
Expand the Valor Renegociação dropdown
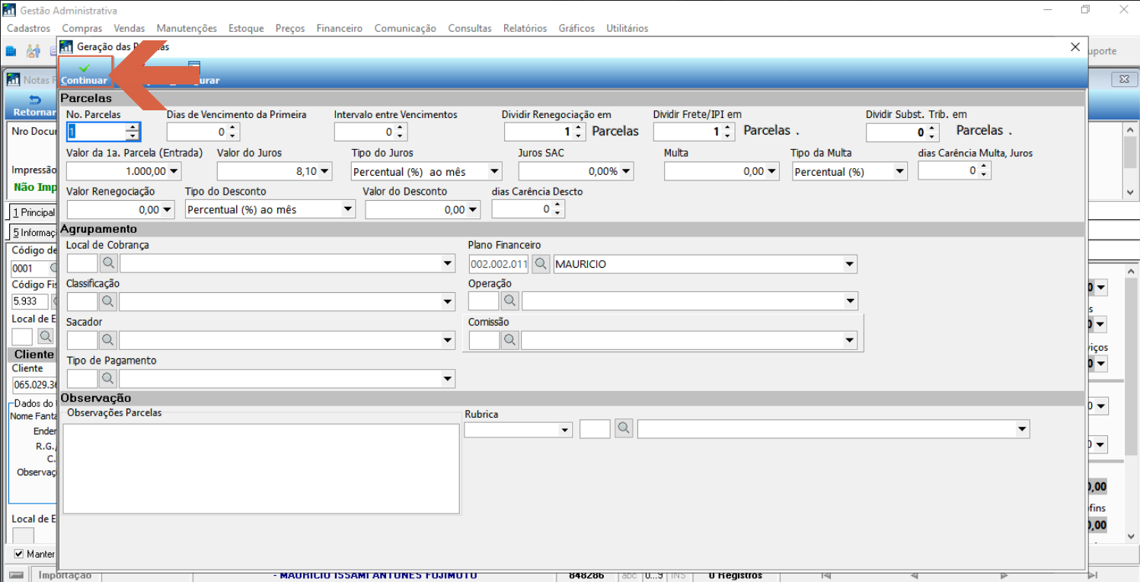pos(168,210)
